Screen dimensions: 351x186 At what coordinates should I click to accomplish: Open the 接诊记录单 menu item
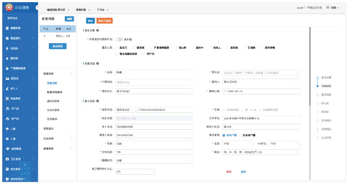point(53,101)
